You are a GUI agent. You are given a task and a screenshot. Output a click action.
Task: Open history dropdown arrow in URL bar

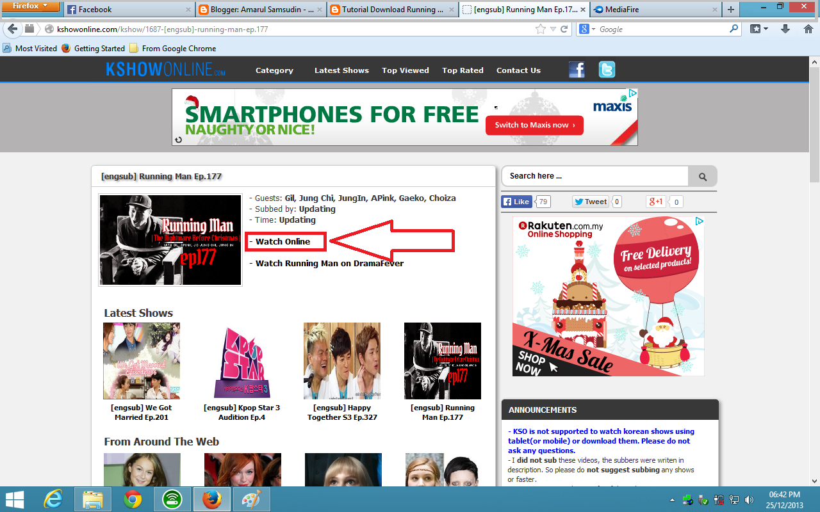554,29
